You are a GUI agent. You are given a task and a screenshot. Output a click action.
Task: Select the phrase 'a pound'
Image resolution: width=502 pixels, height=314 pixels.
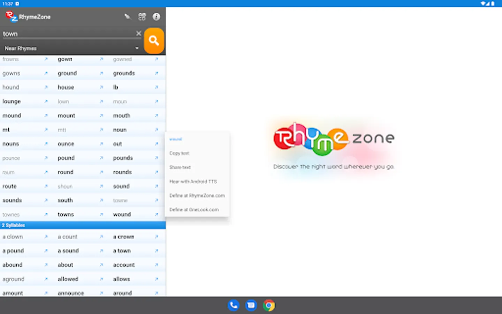click(x=13, y=251)
